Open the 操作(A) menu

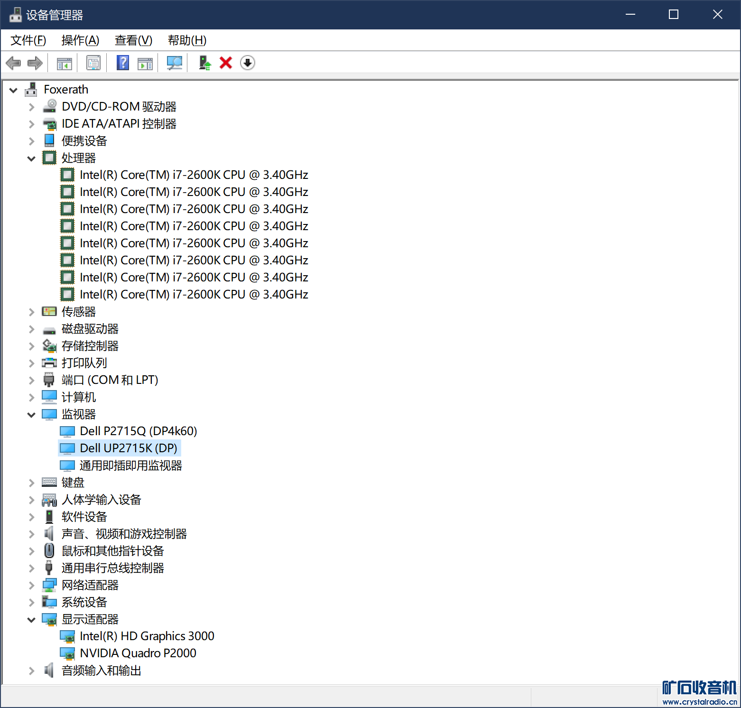click(x=80, y=40)
